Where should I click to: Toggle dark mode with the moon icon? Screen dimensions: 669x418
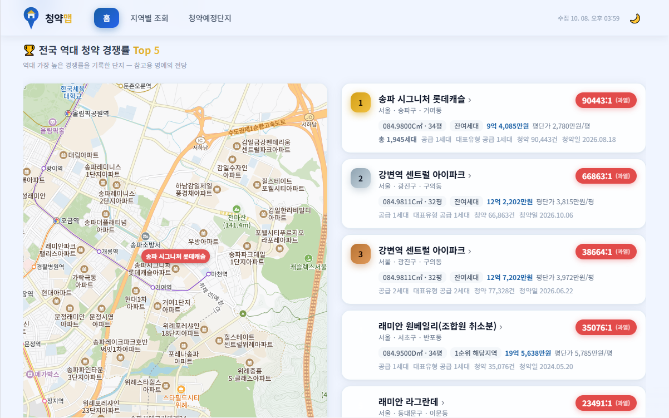coord(634,18)
